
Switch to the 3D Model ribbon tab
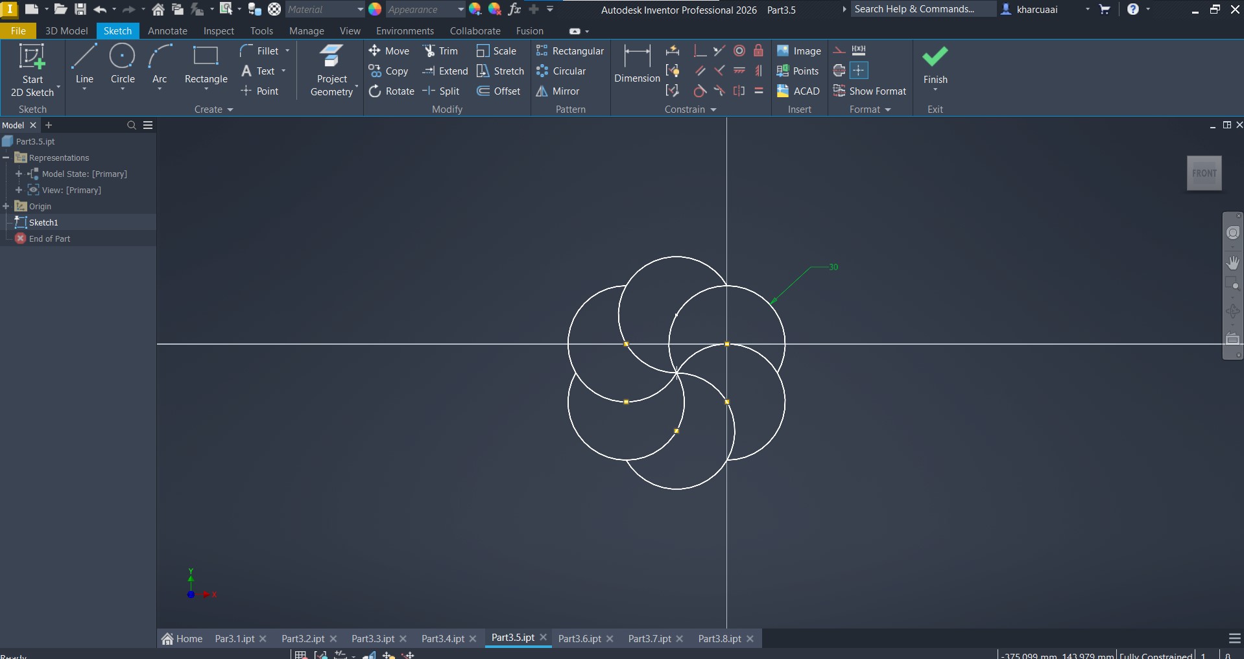pos(66,31)
